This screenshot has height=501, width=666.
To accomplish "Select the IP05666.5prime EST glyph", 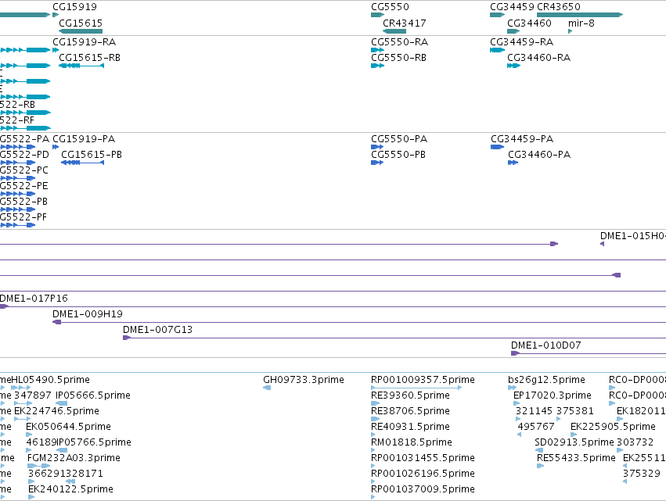I will (x=62, y=403).
